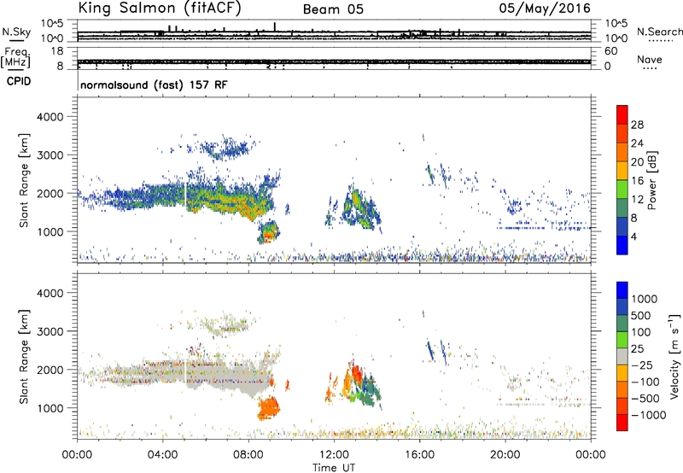Image resolution: width=683 pixels, height=473 pixels.
Task: Click the 60 tick on the Nave axis
Action: tap(610, 51)
